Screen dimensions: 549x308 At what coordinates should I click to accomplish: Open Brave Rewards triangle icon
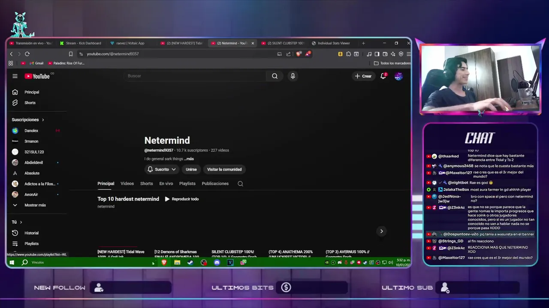click(308, 54)
